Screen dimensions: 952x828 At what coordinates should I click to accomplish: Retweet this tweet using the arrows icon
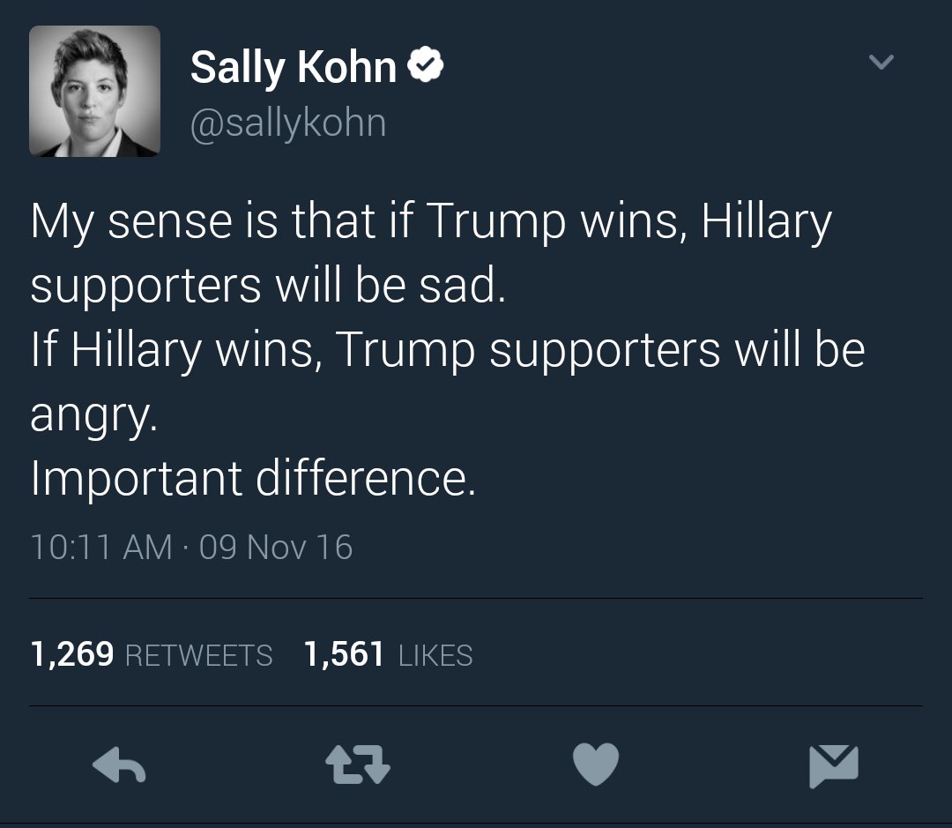click(x=357, y=765)
